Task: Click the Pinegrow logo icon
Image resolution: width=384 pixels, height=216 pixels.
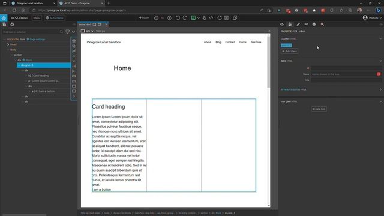Action: click(4, 18)
